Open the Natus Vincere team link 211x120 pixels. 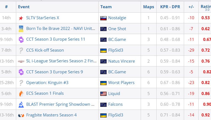(121, 61)
